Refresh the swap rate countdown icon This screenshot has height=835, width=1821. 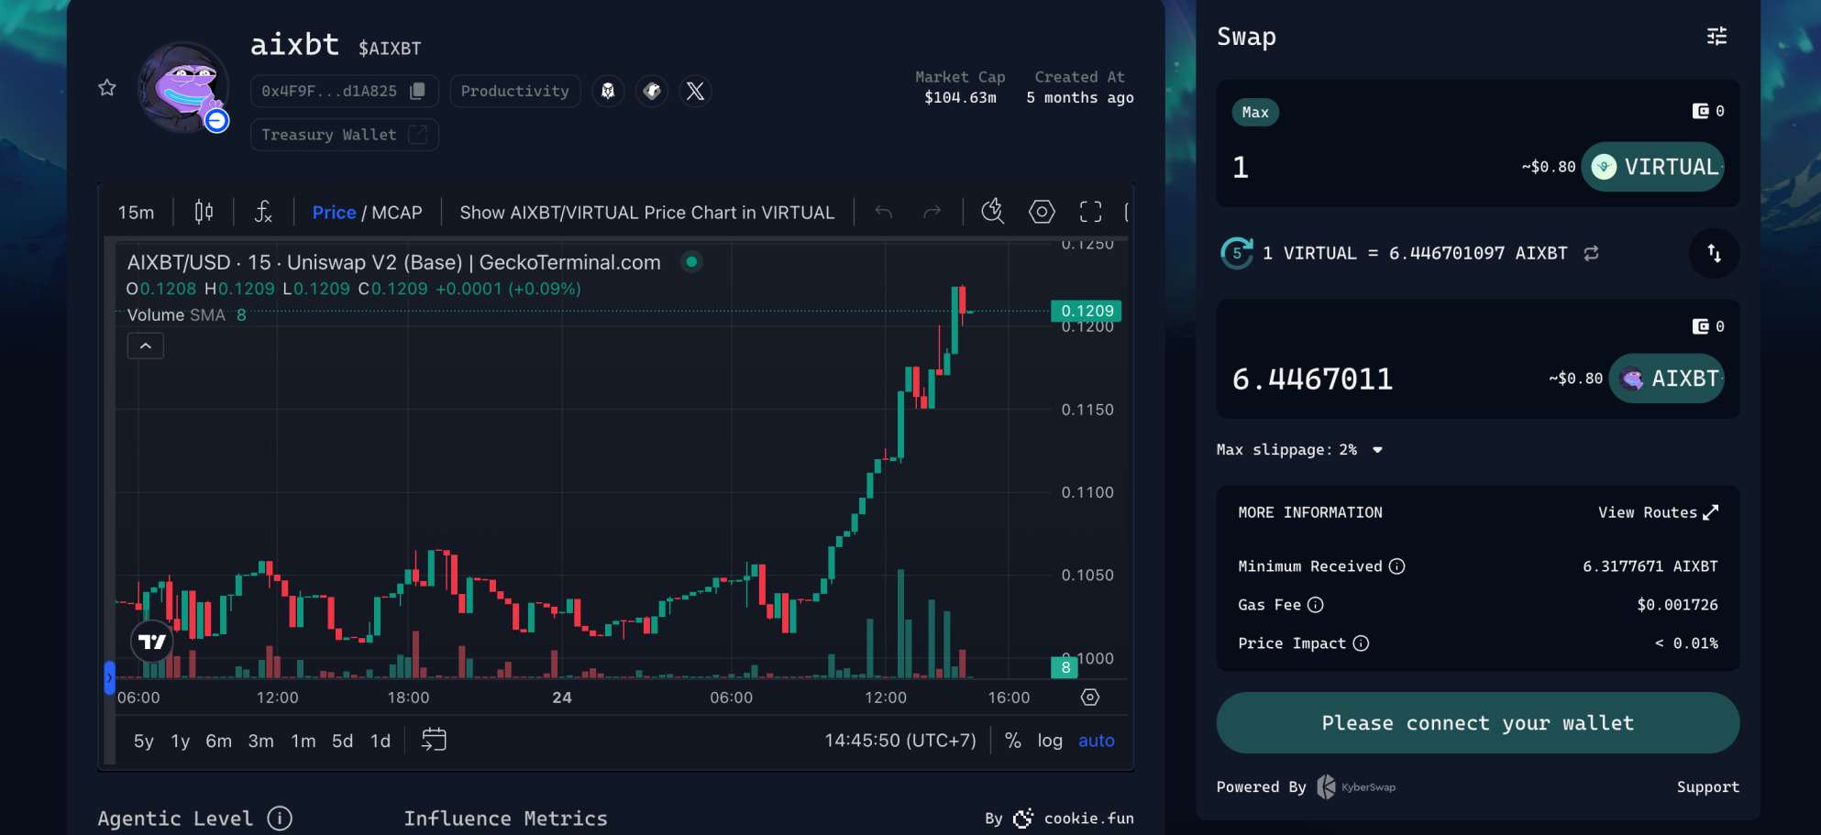pos(1236,253)
